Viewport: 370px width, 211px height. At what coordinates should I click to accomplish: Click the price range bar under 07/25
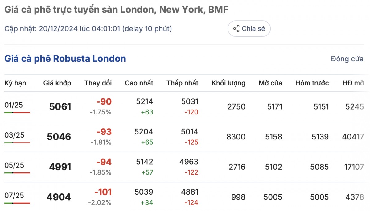[17, 203]
